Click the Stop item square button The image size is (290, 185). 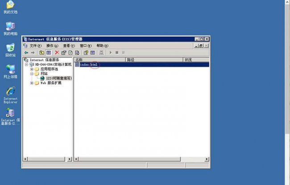coord(117,53)
